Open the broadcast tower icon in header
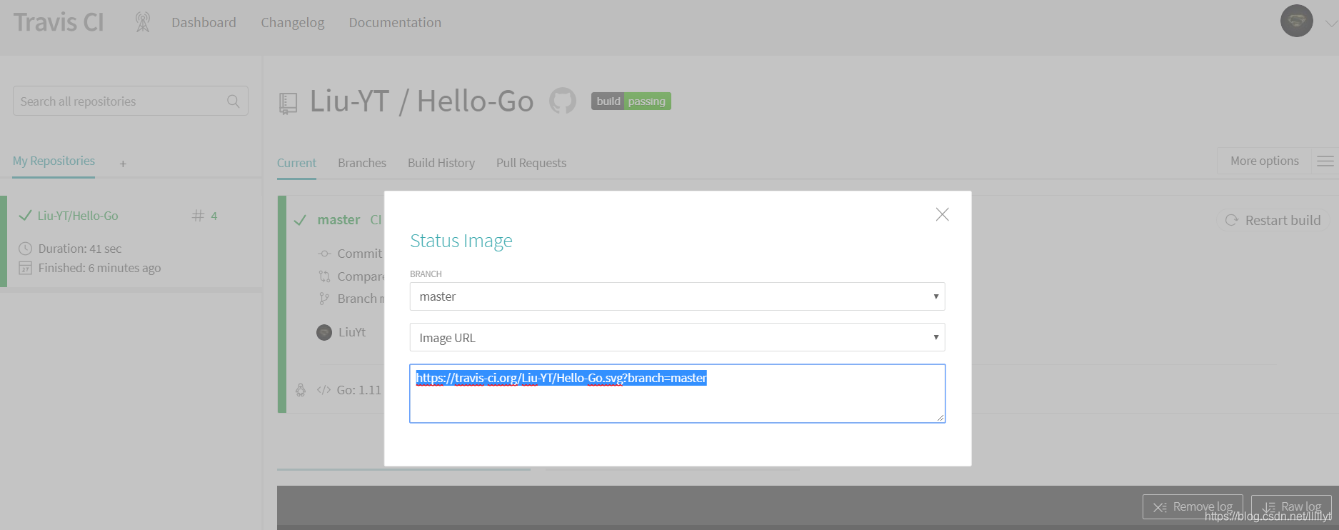 pos(143,22)
